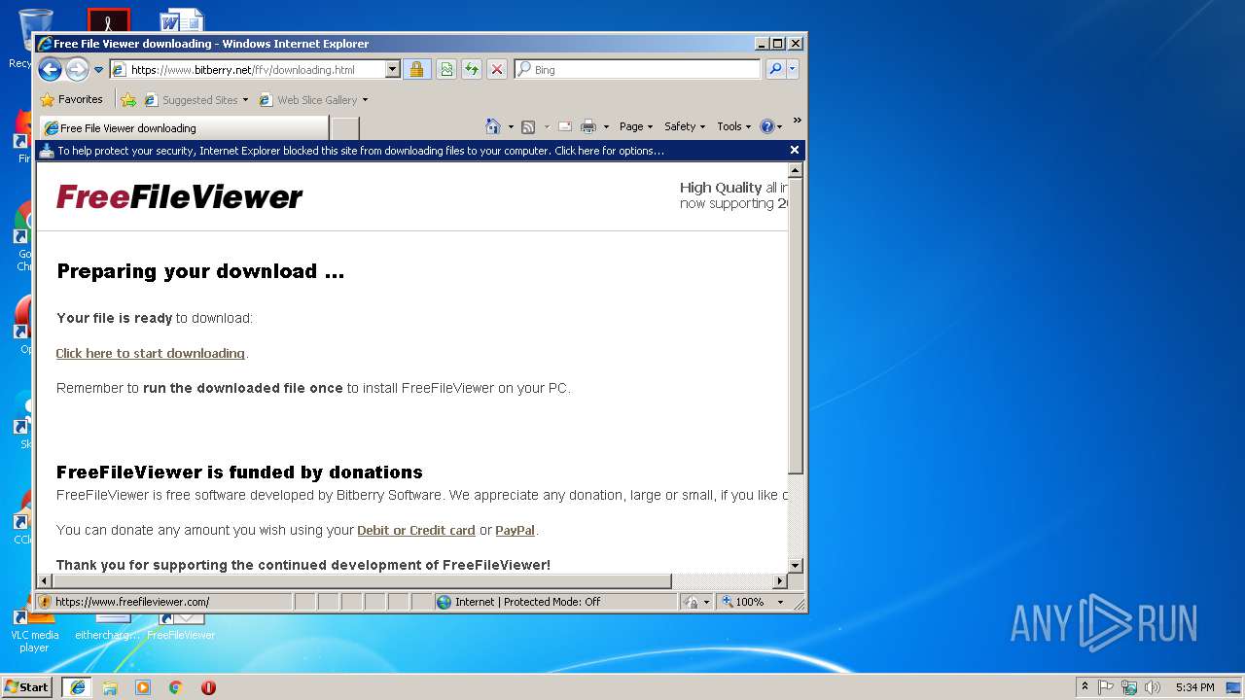Open the Debit or Credit card donation link

click(416, 530)
